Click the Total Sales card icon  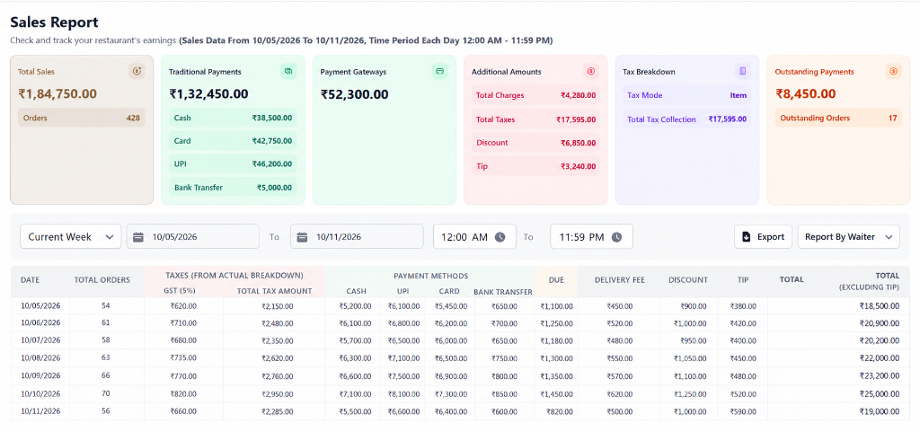coord(137,72)
